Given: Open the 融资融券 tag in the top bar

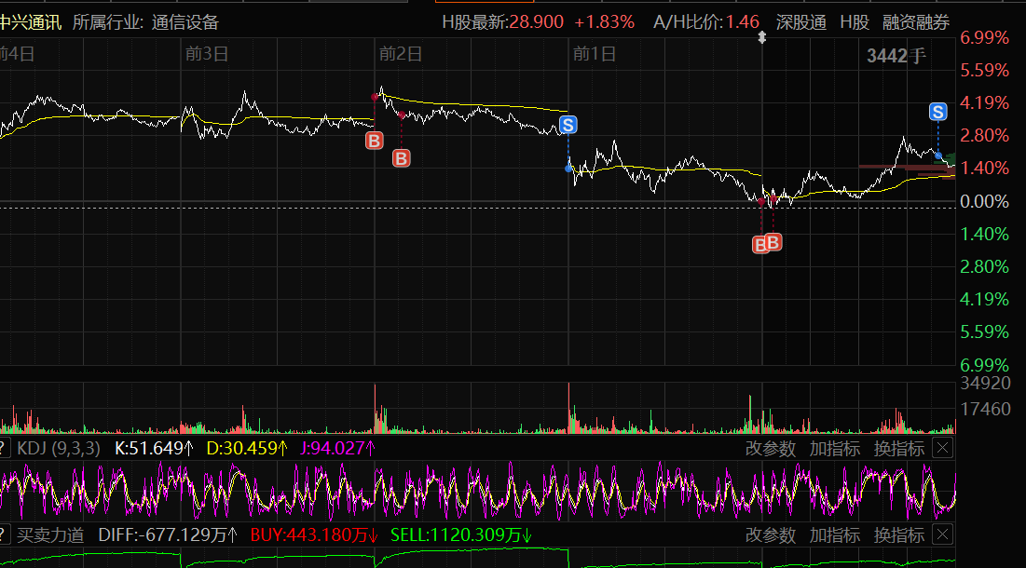Looking at the screenshot, I should (x=916, y=22).
